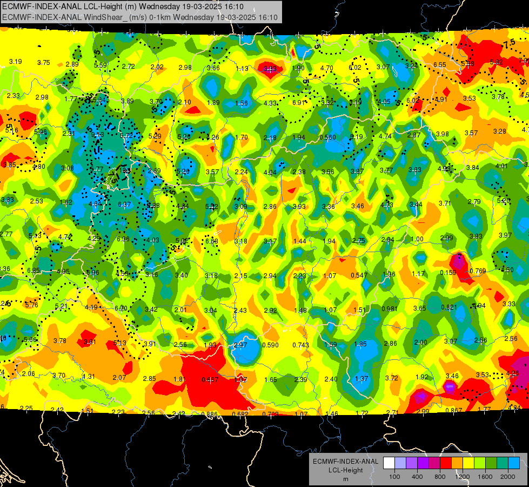Image resolution: width=529 pixels, height=487 pixels.
Task: Click the unit label m in the legend
Action: click(x=346, y=479)
